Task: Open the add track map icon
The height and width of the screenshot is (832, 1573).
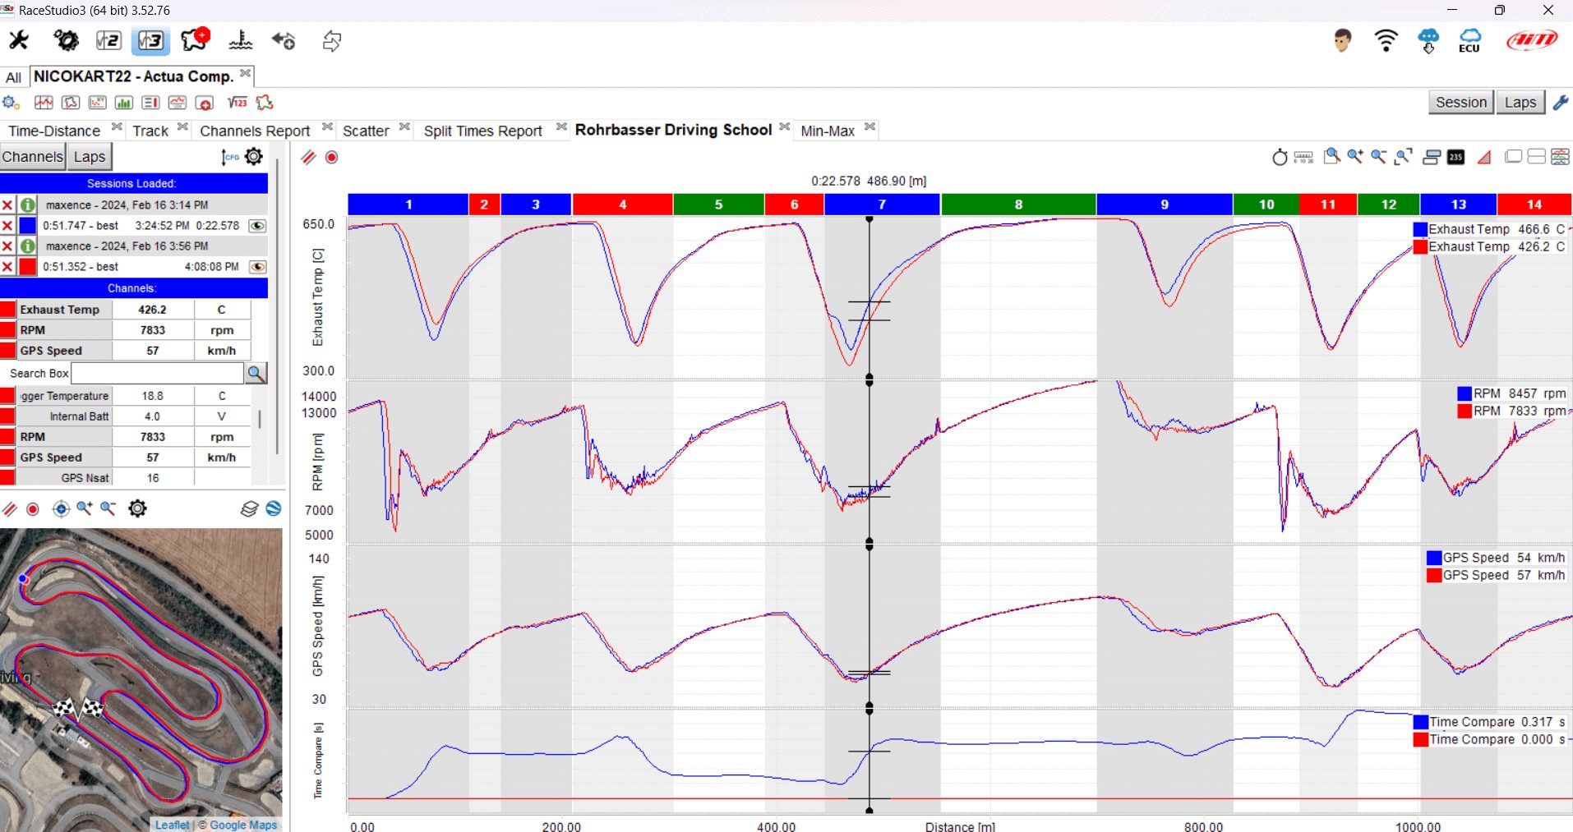Action: coord(196,39)
